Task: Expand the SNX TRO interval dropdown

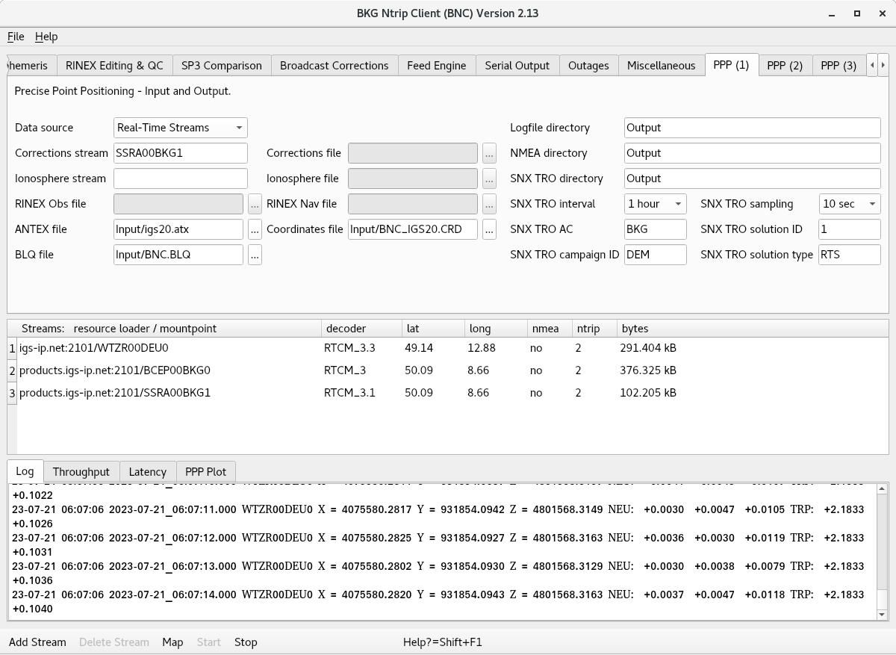Action: [655, 204]
